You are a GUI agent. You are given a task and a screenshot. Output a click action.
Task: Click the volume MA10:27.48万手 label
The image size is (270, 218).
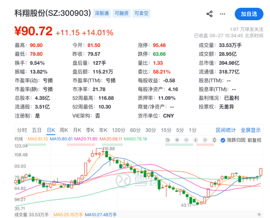(101, 215)
